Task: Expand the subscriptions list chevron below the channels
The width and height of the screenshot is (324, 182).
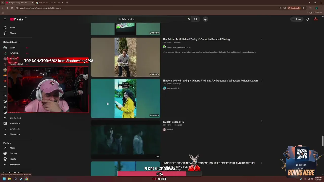Action: [x=5, y=86]
